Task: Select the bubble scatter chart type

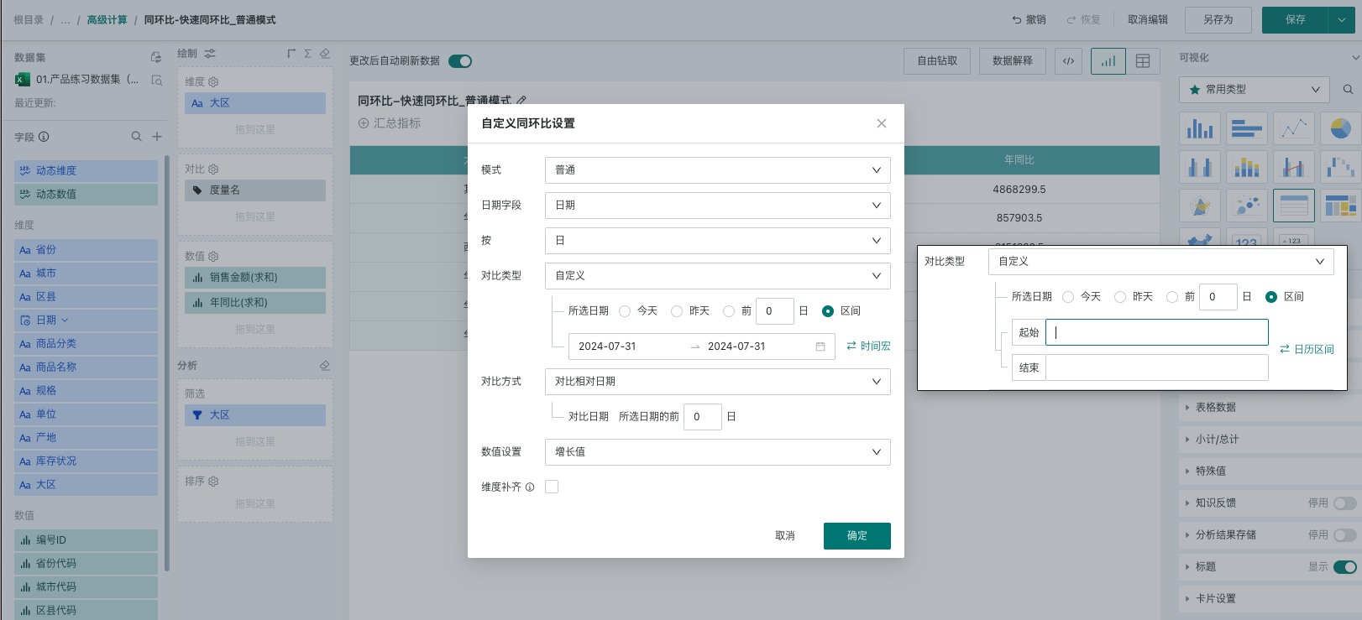Action: coord(1247,206)
